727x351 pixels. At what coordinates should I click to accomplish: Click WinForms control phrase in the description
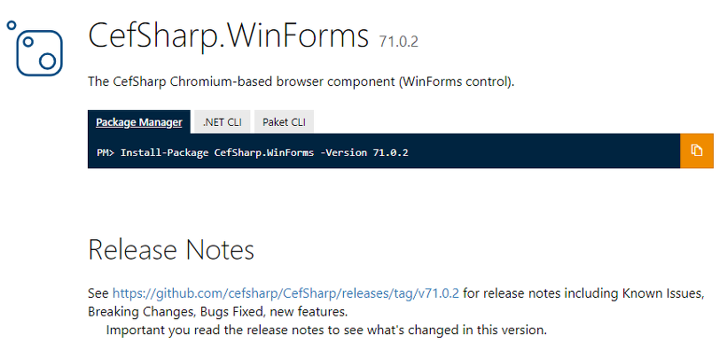456,82
